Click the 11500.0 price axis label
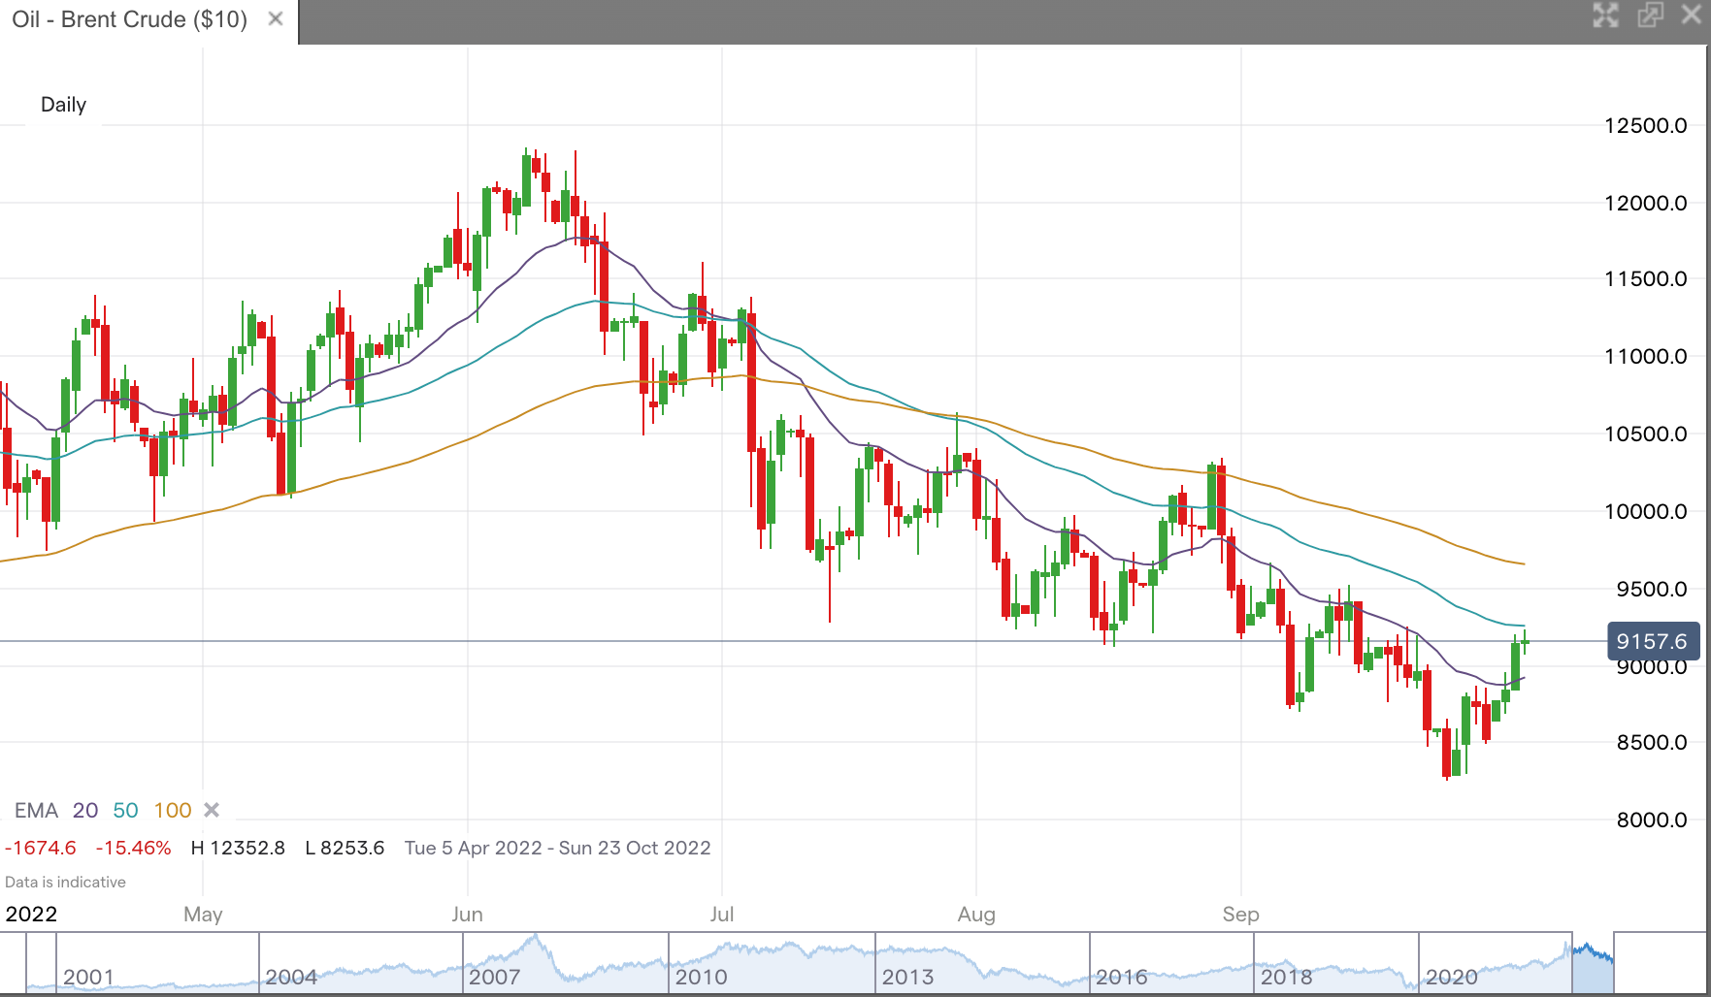 [1646, 279]
